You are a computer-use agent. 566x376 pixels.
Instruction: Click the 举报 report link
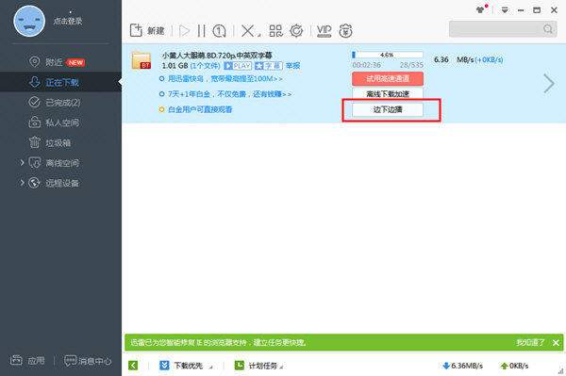point(292,66)
